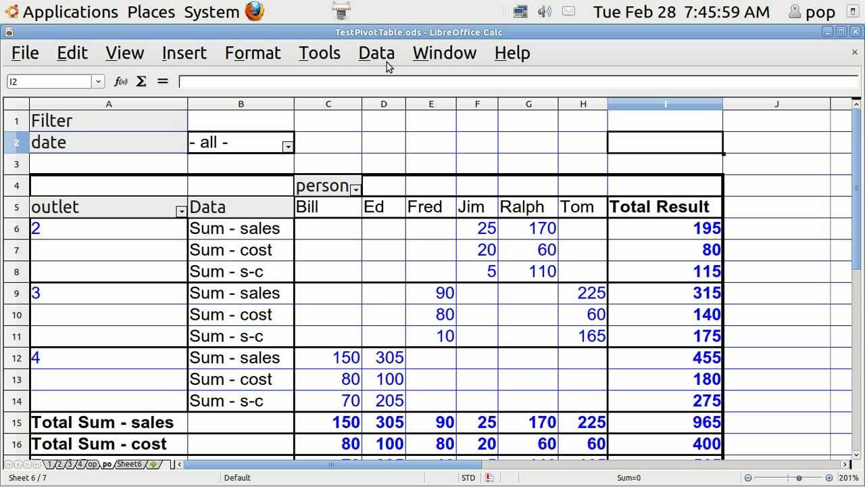Screen dimensions: 865x487
Task: Expand the Name Box dropdown
Action: click(x=98, y=81)
